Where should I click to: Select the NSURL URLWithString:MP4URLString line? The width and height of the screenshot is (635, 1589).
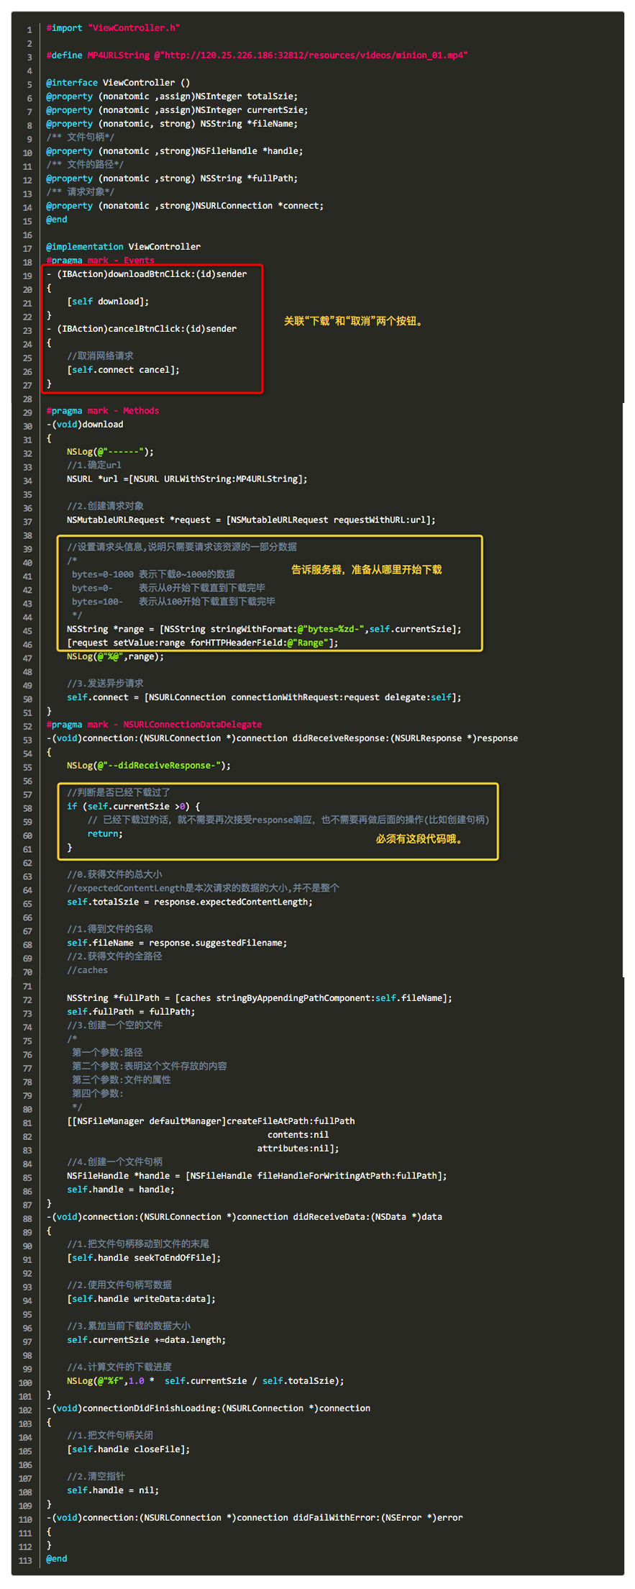tap(187, 479)
